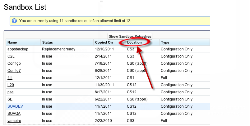Open the full sandbox link
This screenshot has height=126, width=250.
tap(10, 78)
